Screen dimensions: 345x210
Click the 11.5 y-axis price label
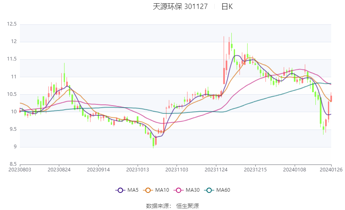click(x=12, y=59)
